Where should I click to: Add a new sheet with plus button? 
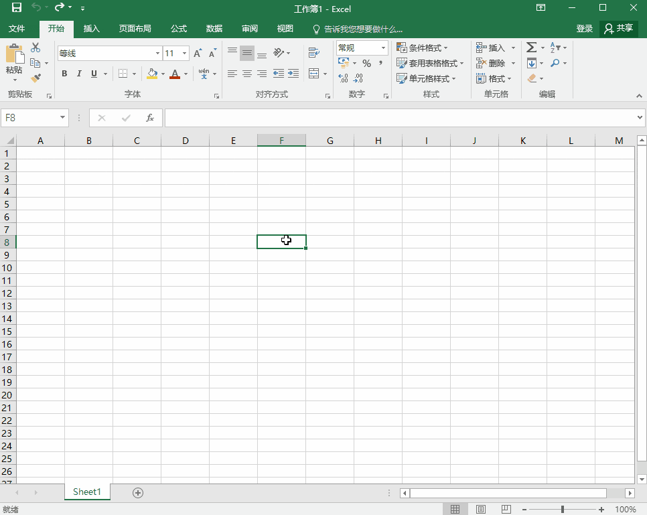click(x=138, y=493)
